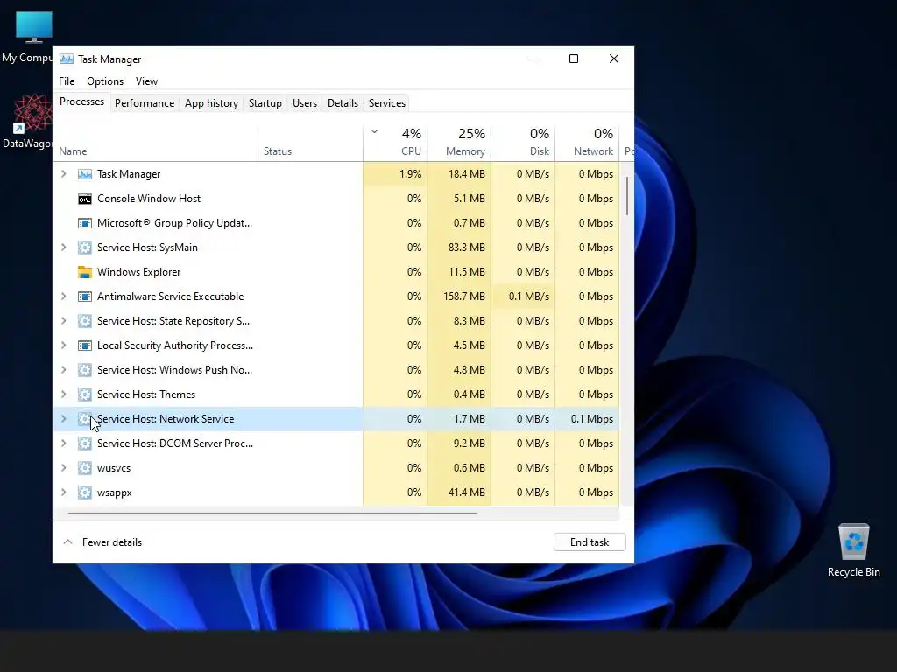Switch to the App history tab
Image resolution: width=897 pixels, height=672 pixels.
211,103
